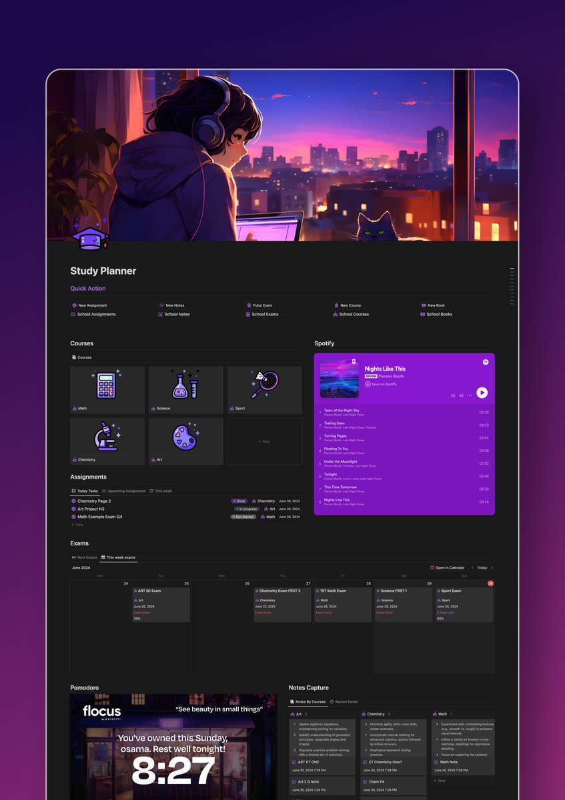565x800 pixels.
Task: Select the This week exams tab
Action: coord(118,557)
